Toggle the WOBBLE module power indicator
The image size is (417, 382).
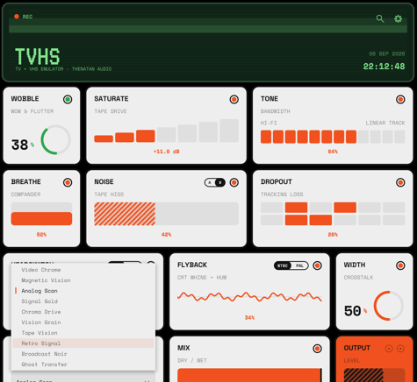[x=68, y=100]
